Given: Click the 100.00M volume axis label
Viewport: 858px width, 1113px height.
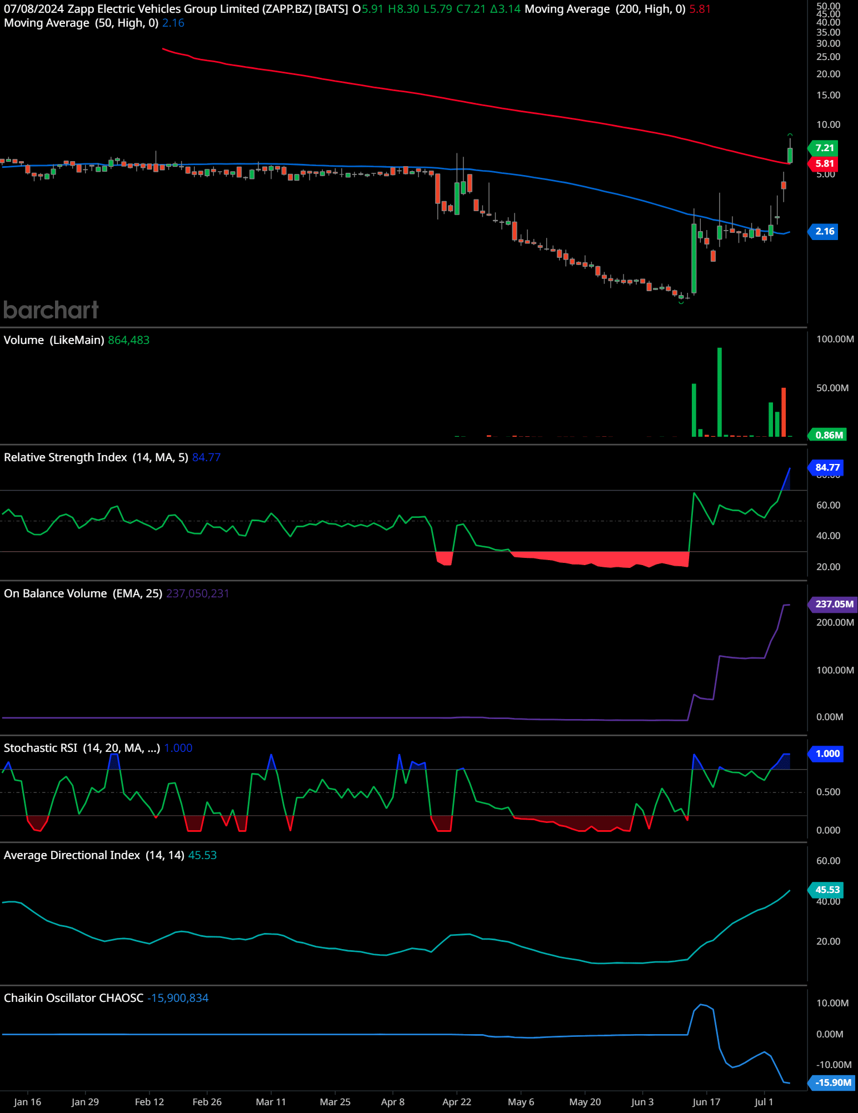Looking at the screenshot, I should click(835, 339).
